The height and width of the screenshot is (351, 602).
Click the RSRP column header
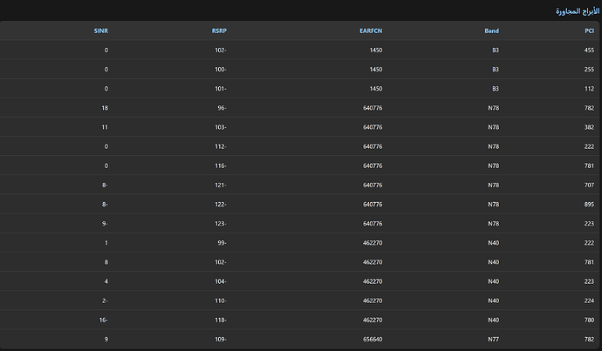pos(219,30)
